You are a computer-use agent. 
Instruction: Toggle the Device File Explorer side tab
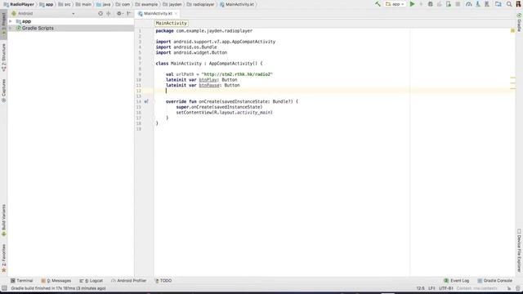[519, 251]
